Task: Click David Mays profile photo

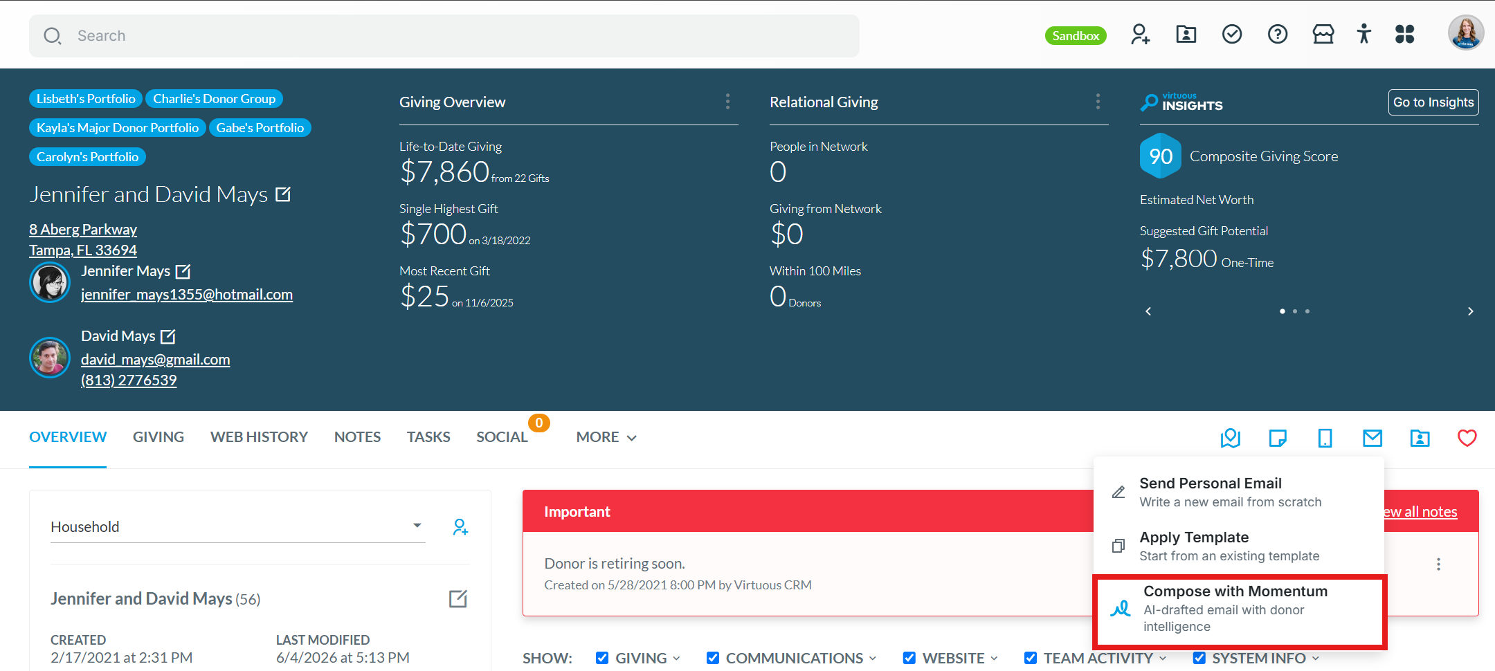Action: (50, 358)
